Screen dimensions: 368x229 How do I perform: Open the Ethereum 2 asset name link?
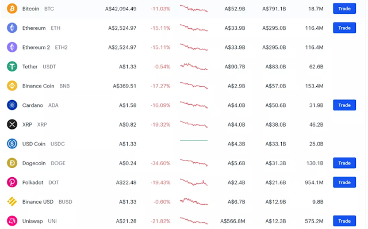tap(36, 47)
